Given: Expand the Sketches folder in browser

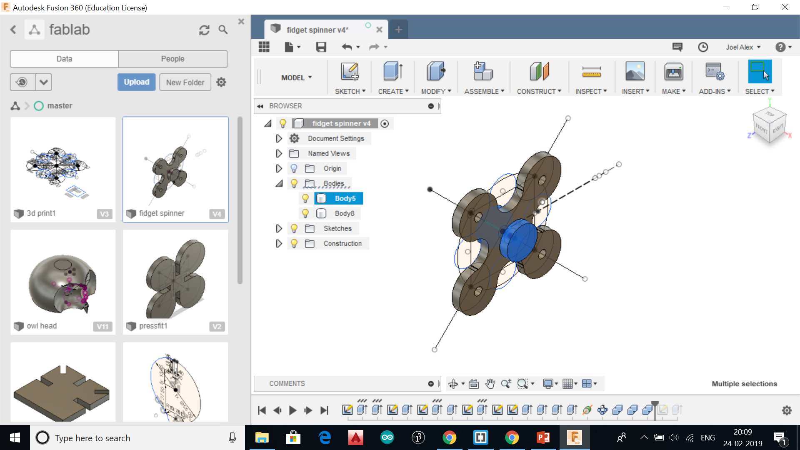Looking at the screenshot, I should (279, 228).
